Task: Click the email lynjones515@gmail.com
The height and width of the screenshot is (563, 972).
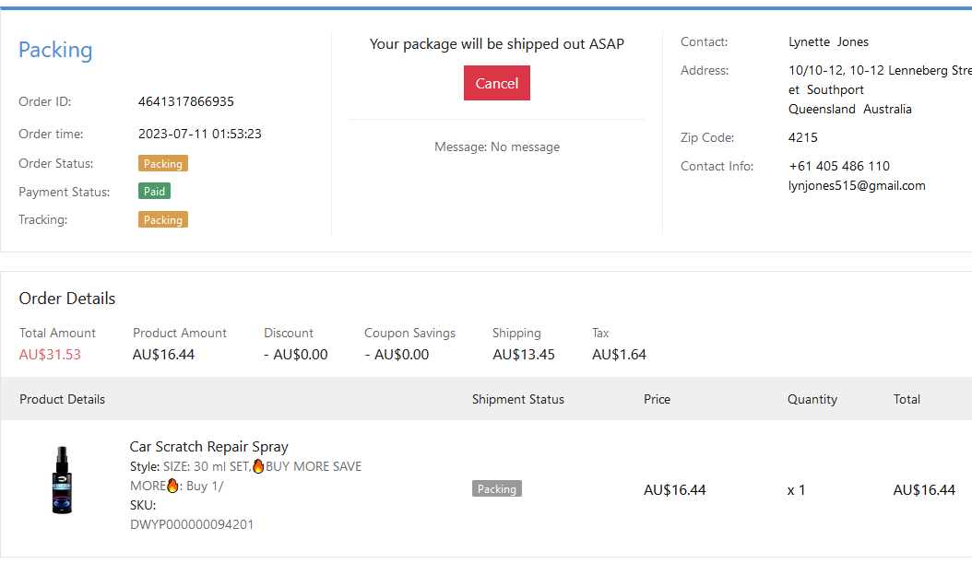Action: point(857,185)
